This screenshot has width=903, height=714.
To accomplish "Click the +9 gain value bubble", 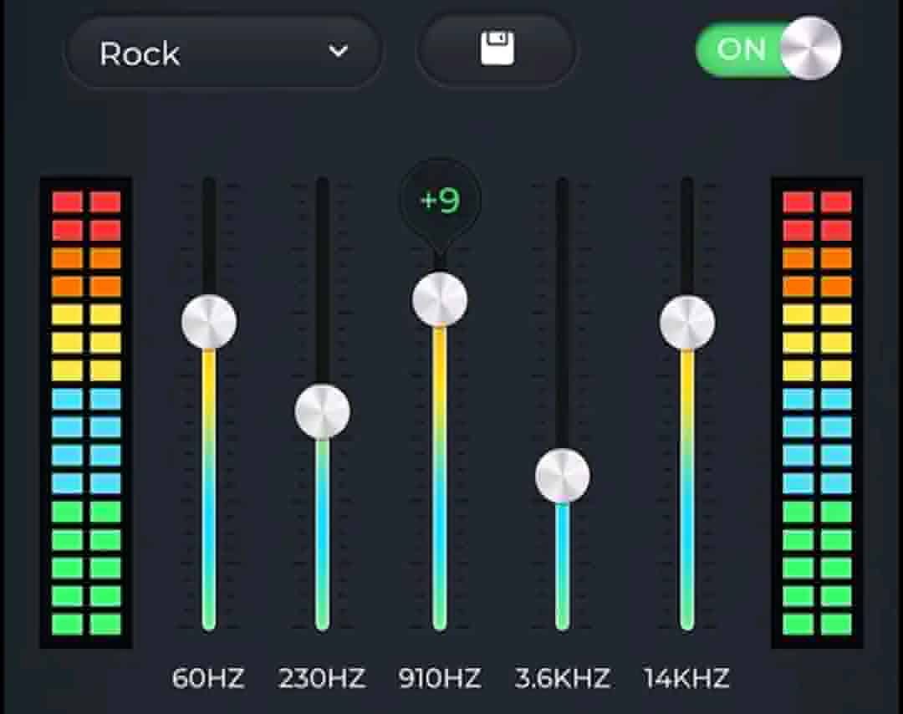I will (x=441, y=201).
